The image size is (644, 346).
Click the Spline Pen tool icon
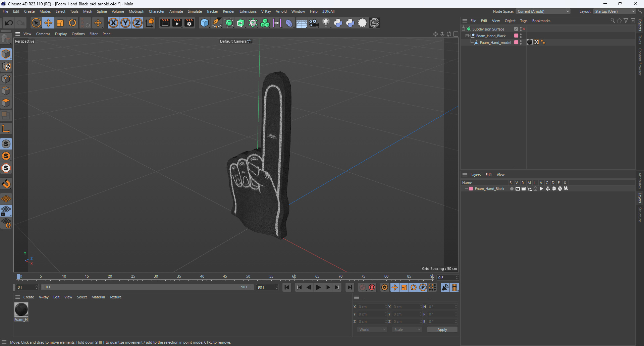pyautogui.click(x=217, y=23)
